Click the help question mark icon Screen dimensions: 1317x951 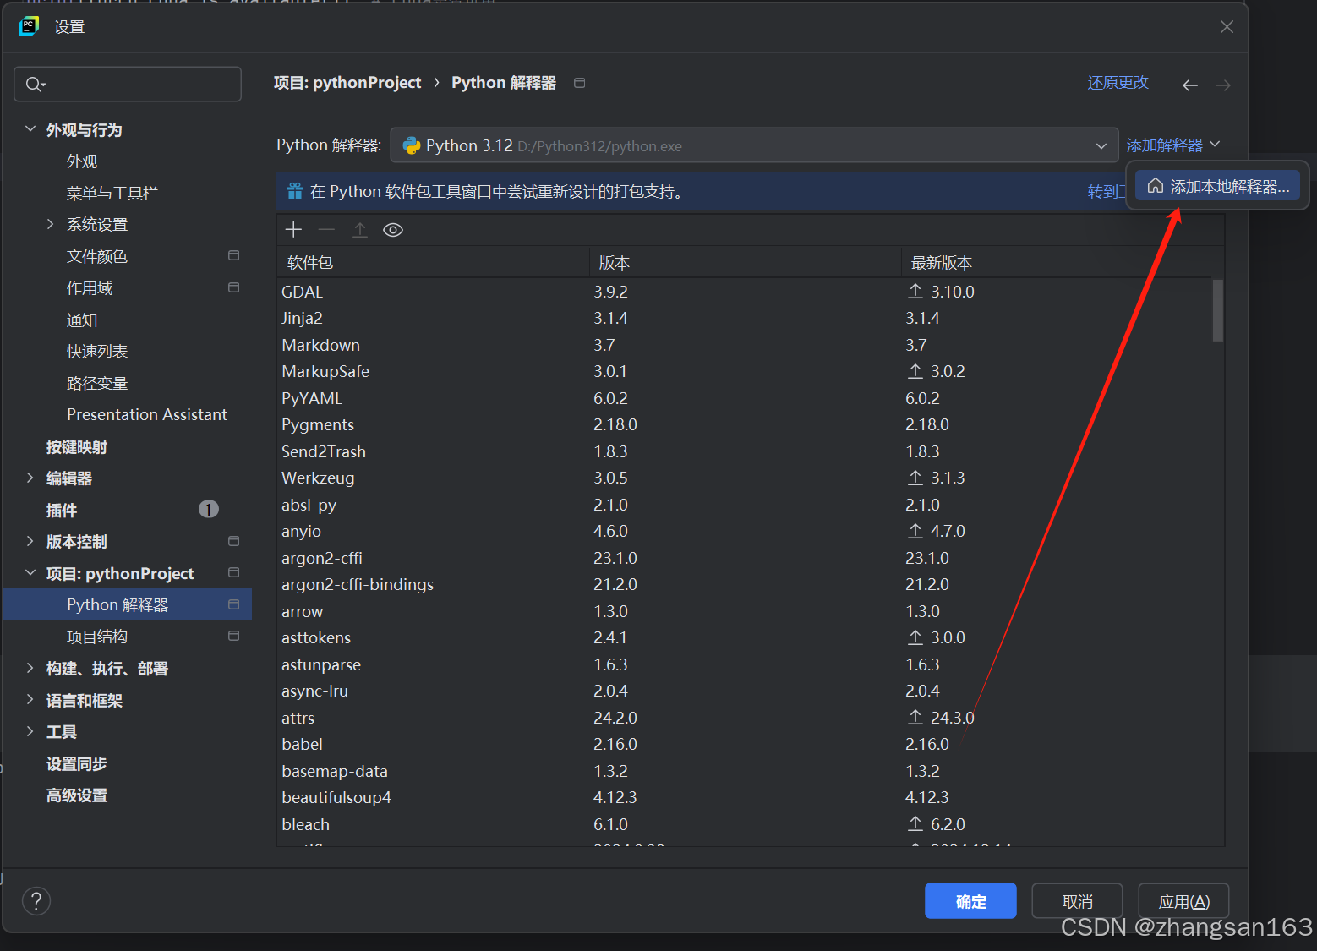click(x=36, y=900)
